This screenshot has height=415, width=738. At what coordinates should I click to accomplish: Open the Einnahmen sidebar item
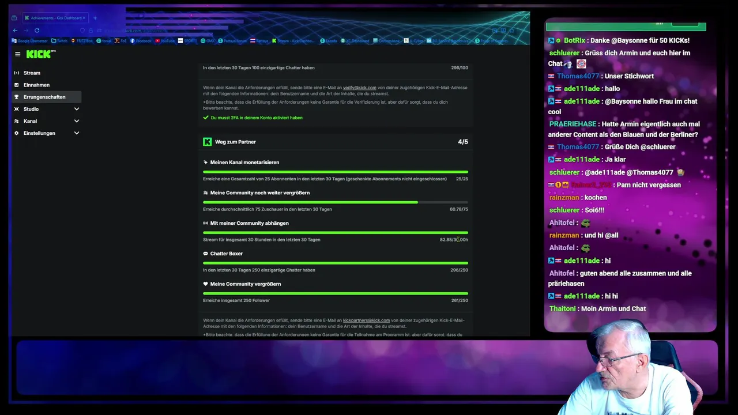click(46, 85)
